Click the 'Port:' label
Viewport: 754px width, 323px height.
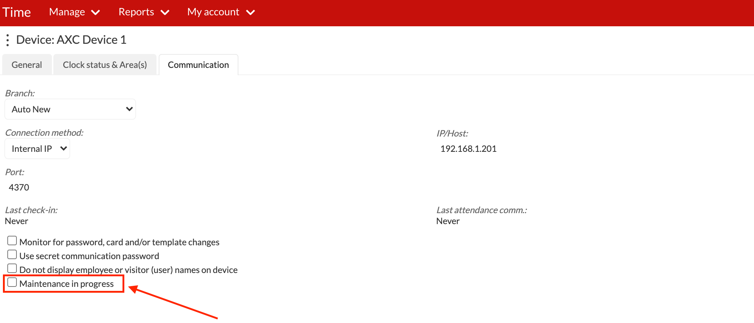pyautogui.click(x=15, y=172)
